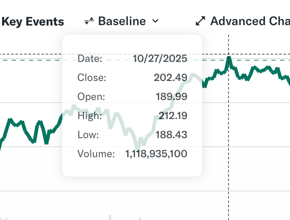Click the Advanced Chart expand arrows icon

click(200, 21)
